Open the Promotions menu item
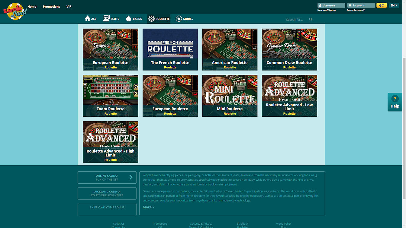 (x=51, y=7)
